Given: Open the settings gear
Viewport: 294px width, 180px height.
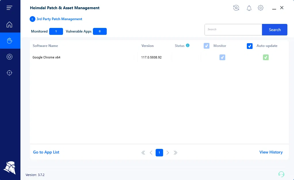Looking at the screenshot, I should coord(260,8).
